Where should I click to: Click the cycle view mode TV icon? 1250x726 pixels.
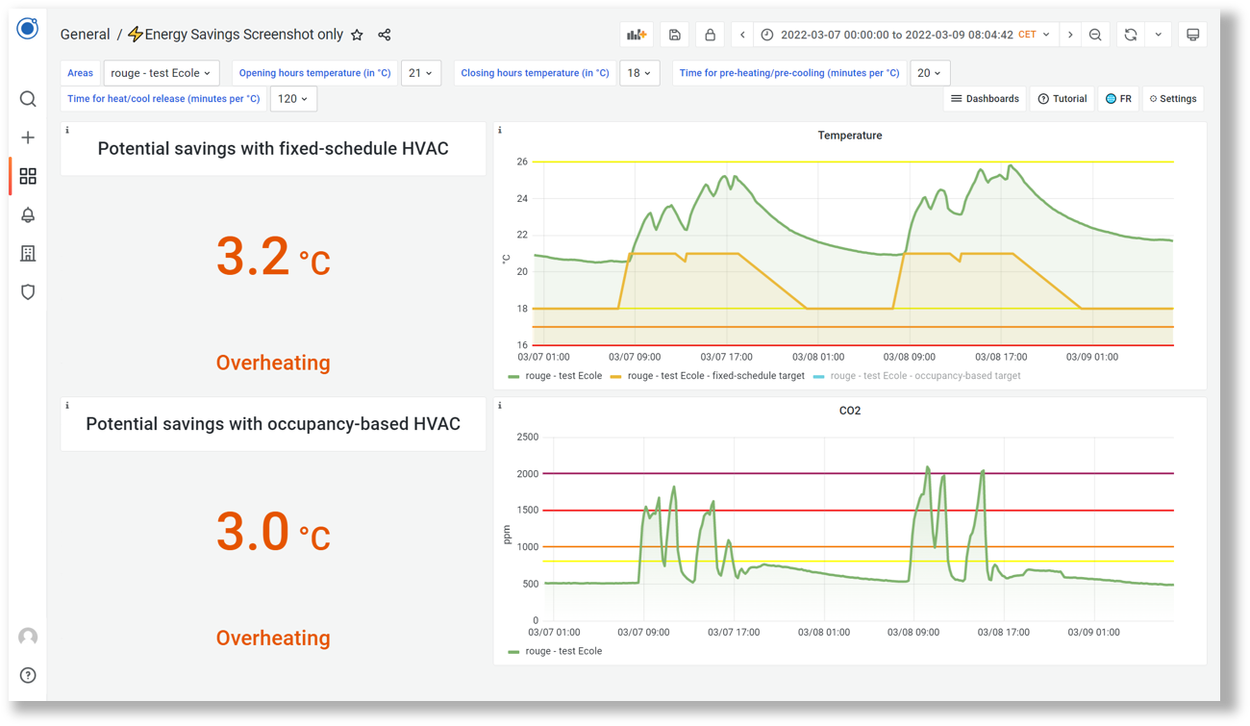point(1192,34)
